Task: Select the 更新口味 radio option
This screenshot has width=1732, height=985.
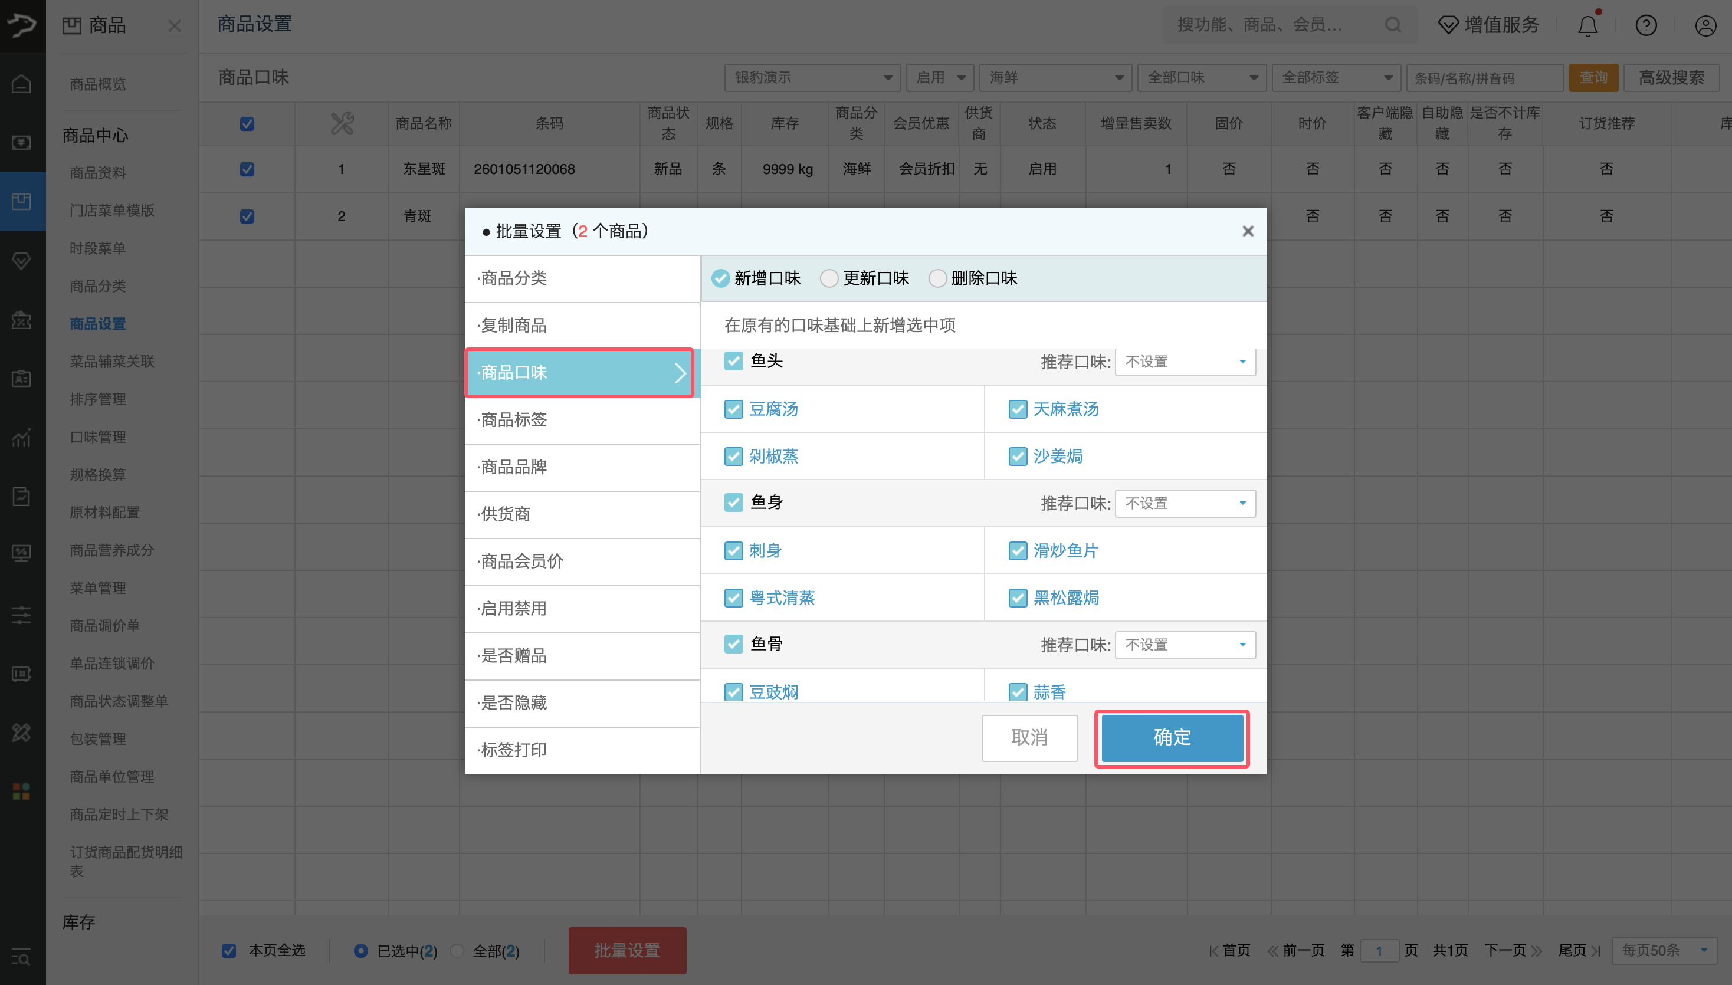Action: pyautogui.click(x=829, y=278)
